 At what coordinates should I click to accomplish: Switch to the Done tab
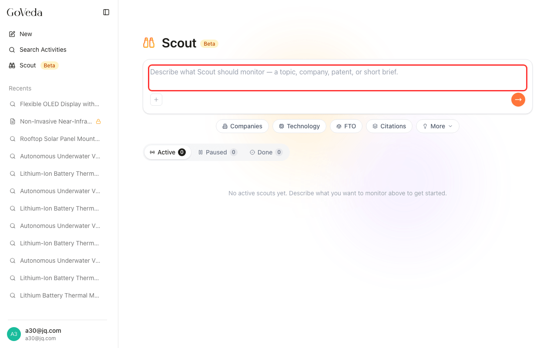point(266,152)
